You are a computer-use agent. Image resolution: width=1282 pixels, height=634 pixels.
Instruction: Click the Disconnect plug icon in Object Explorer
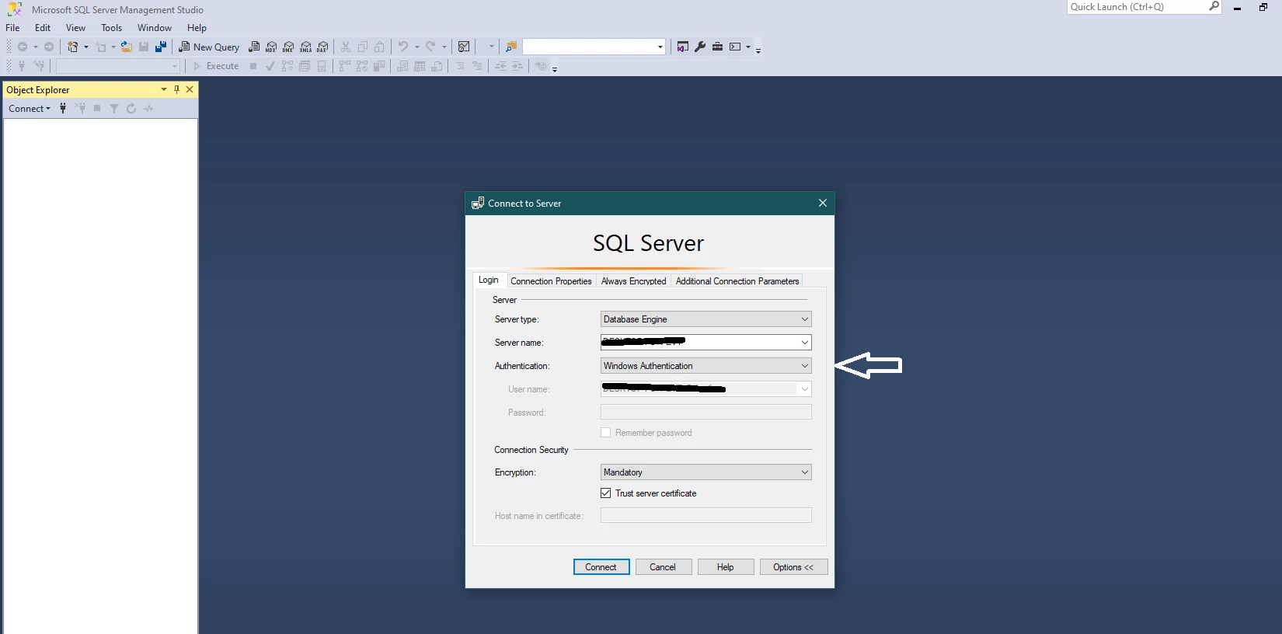(80, 109)
